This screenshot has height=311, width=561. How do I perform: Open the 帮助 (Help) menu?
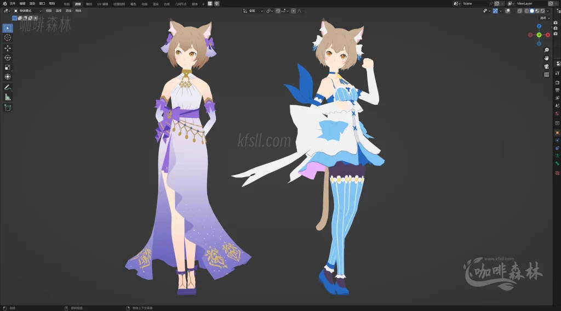click(52, 4)
